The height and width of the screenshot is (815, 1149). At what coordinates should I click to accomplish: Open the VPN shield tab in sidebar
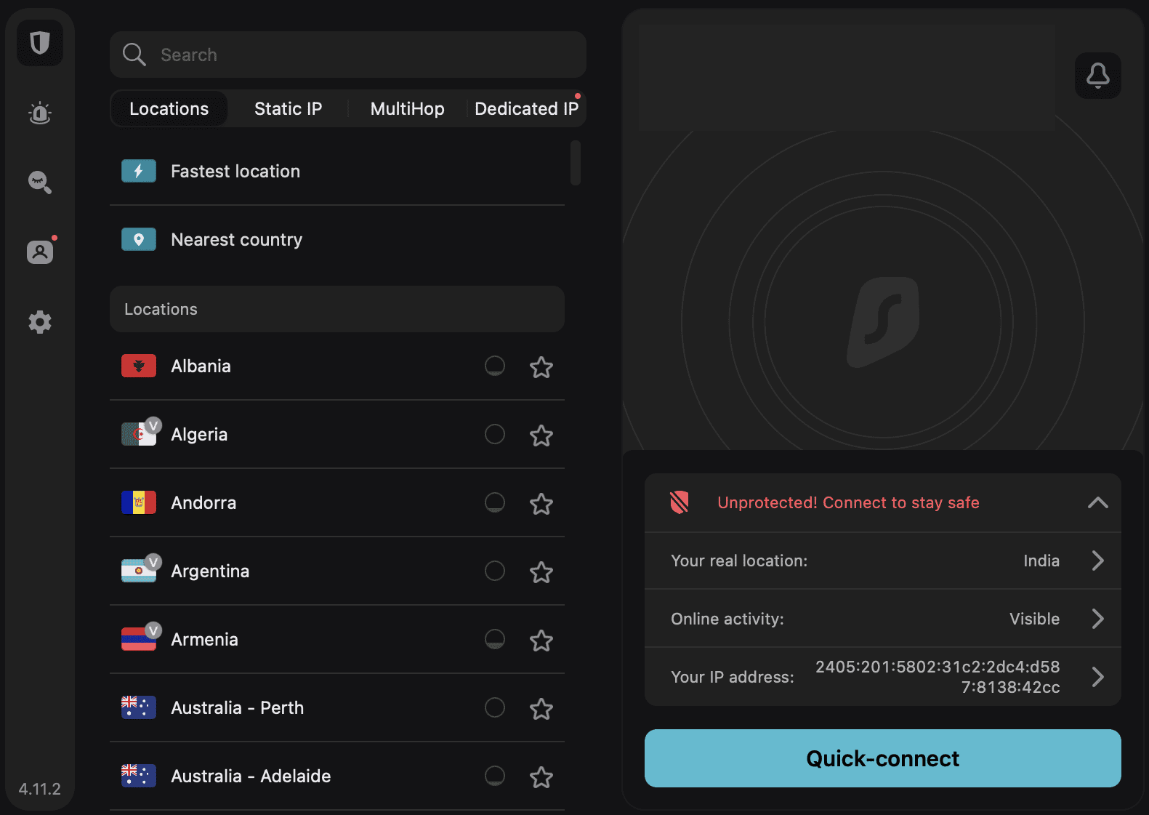coord(40,44)
